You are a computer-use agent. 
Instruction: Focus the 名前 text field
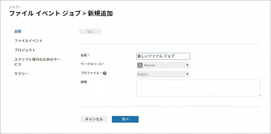[x=163, y=56]
